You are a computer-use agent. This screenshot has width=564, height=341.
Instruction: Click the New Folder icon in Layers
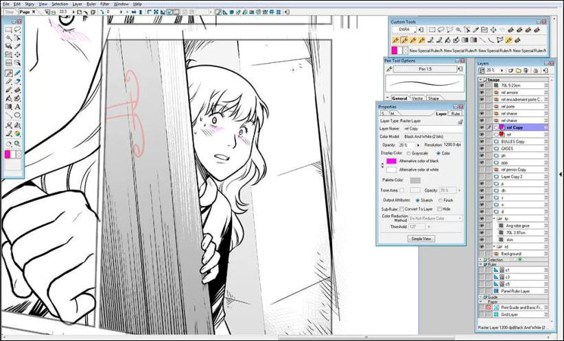point(519,71)
